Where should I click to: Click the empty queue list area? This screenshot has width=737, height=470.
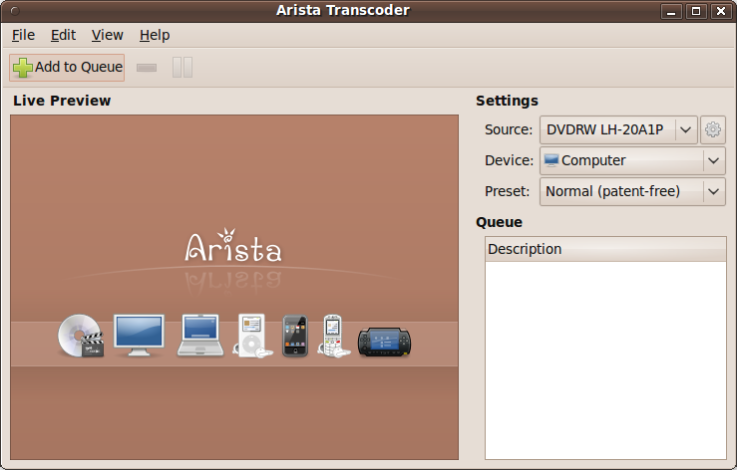coord(605,360)
